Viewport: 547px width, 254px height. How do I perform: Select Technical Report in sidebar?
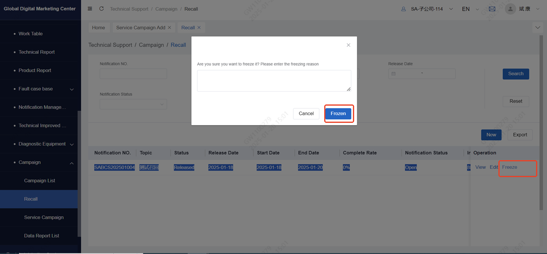coord(36,52)
